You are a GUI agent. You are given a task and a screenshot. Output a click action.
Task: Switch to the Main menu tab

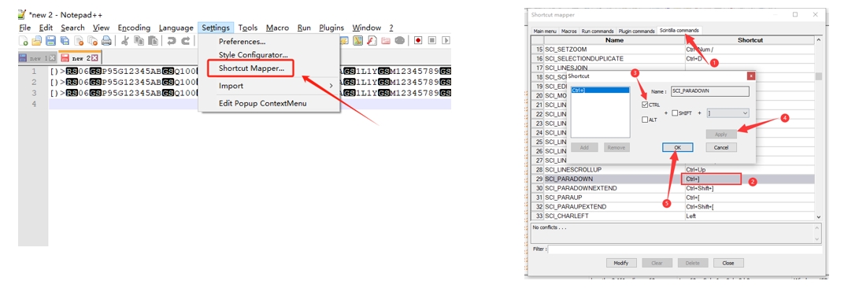545,31
